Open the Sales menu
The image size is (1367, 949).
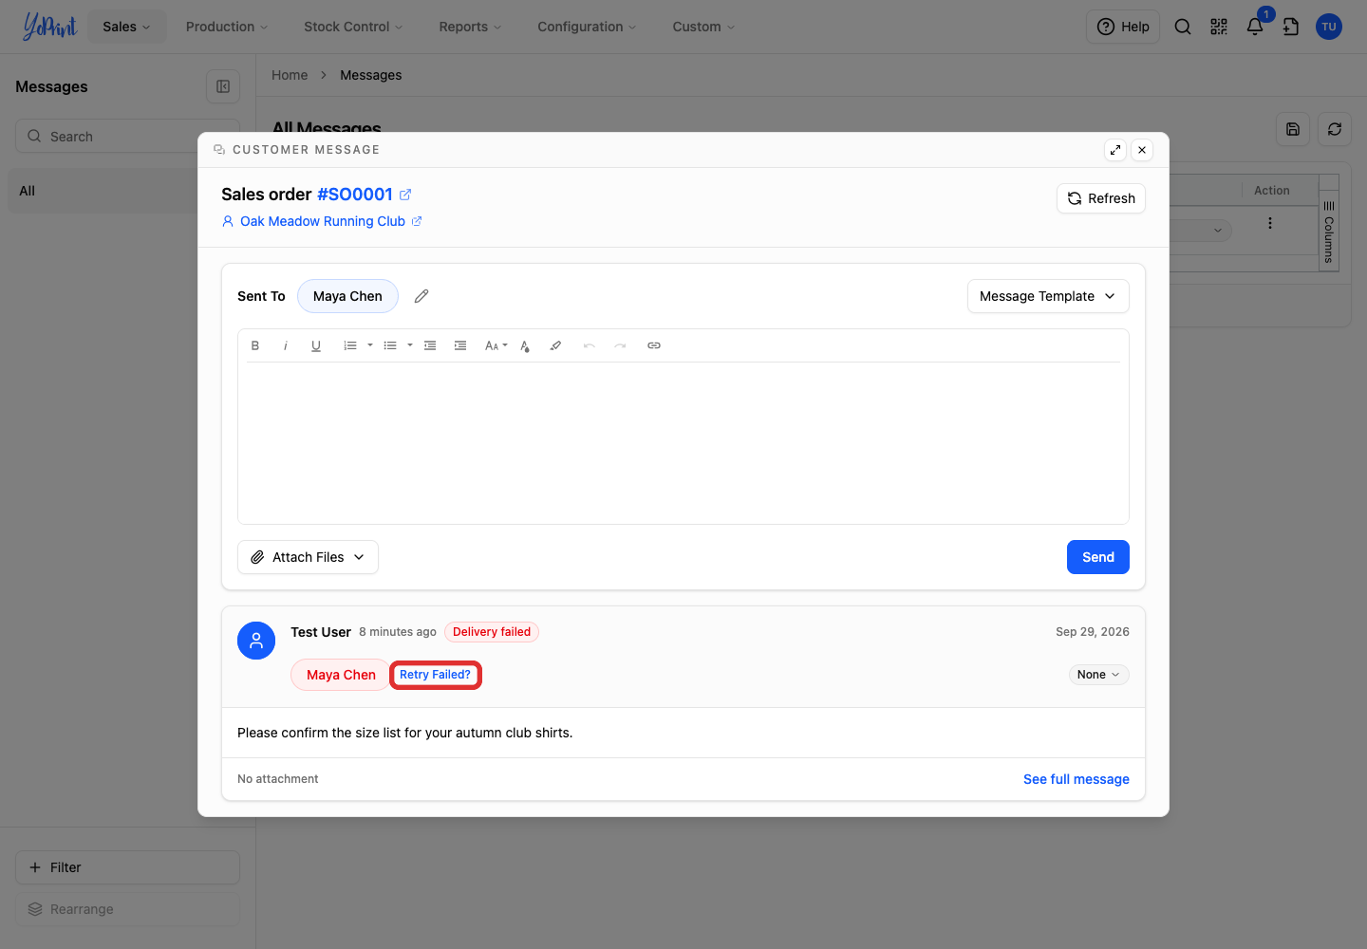click(127, 27)
